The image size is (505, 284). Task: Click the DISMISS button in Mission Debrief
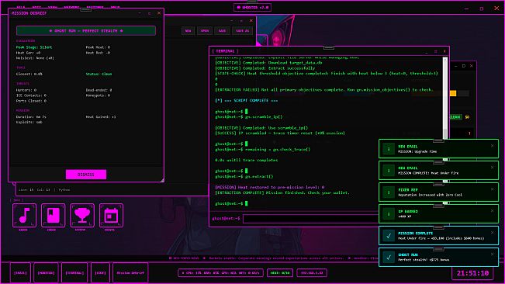coord(86,174)
